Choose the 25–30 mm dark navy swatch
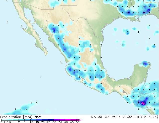This screenshot has width=159, height=123. [50, 120]
